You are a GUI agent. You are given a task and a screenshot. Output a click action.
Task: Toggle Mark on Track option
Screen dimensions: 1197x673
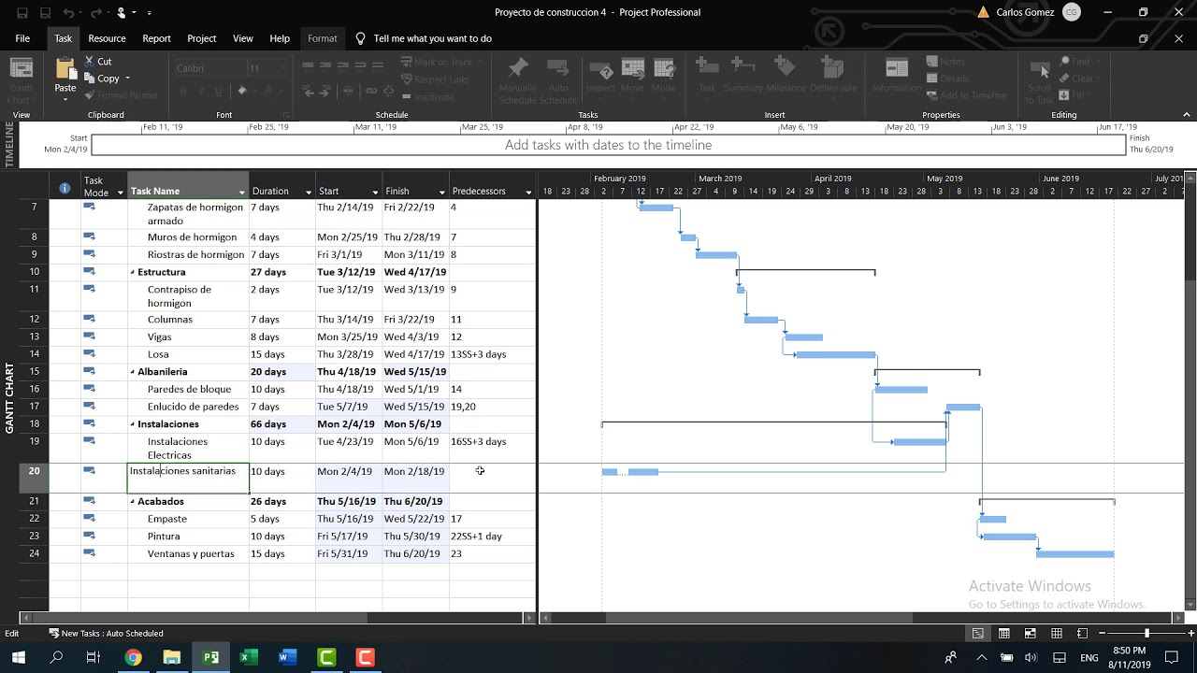click(437, 62)
